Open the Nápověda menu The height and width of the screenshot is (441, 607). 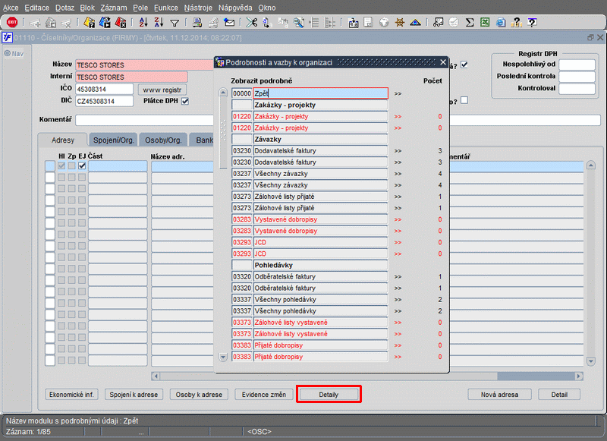pyautogui.click(x=235, y=8)
